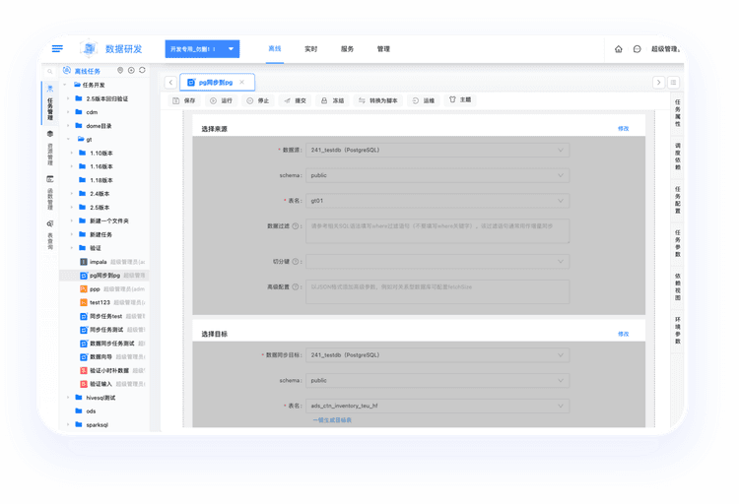Open the message bubble icon in header
The width and height of the screenshot is (739, 504).
tap(637, 48)
